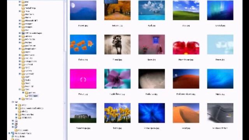Click the Program Files folder icon
Image resolution: width=249 pixels, height=140 pixels.
pos(19,114)
